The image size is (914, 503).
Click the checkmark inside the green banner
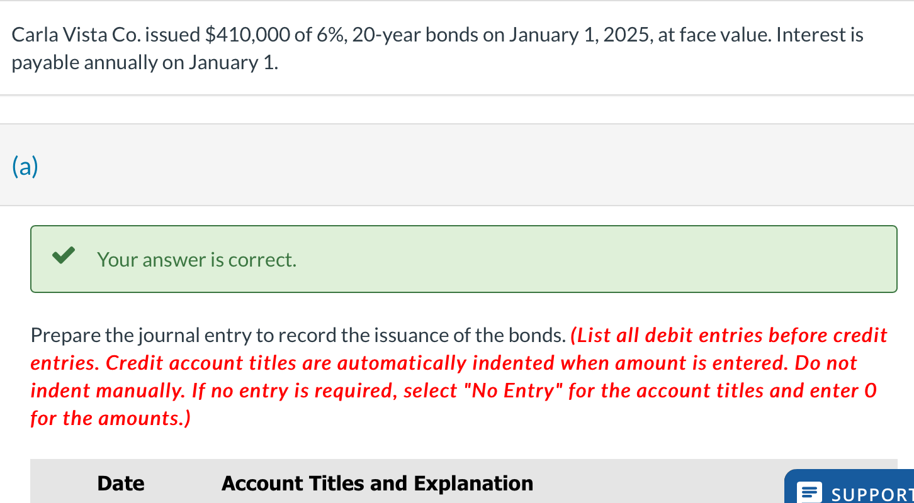63,256
